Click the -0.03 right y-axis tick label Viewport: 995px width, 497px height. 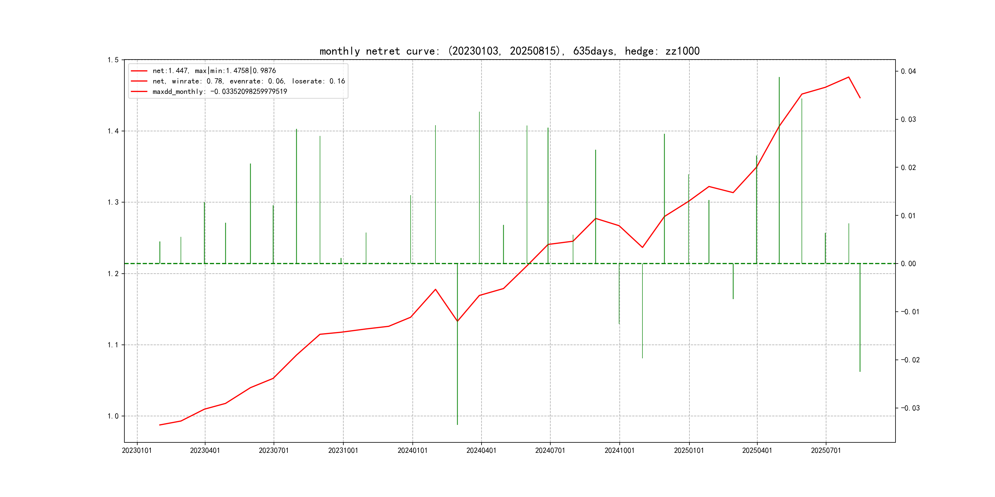tap(910, 408)
